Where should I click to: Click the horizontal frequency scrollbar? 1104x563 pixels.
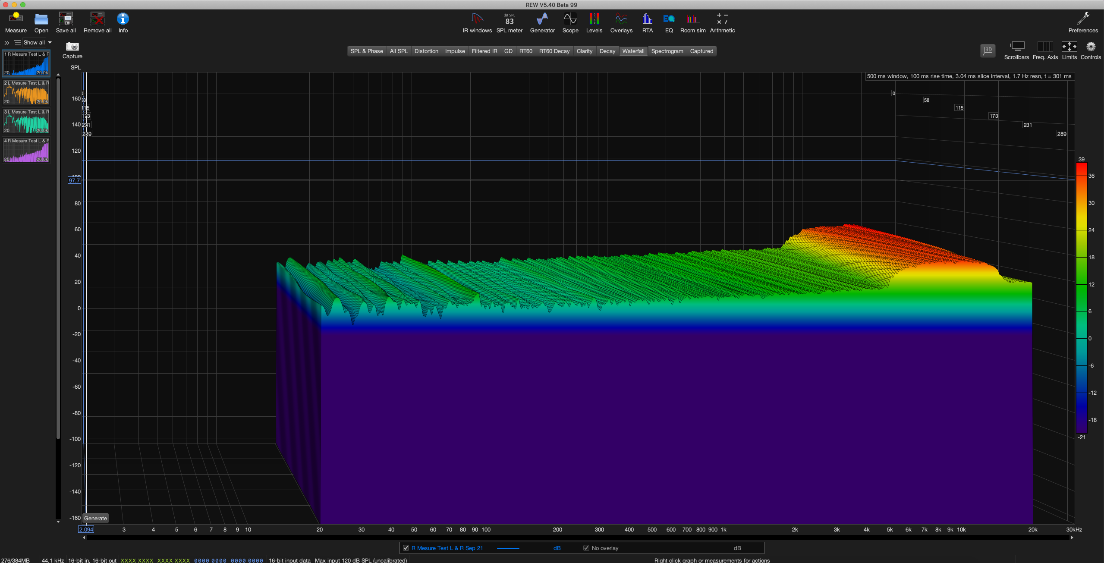click(x=578, y=538)
